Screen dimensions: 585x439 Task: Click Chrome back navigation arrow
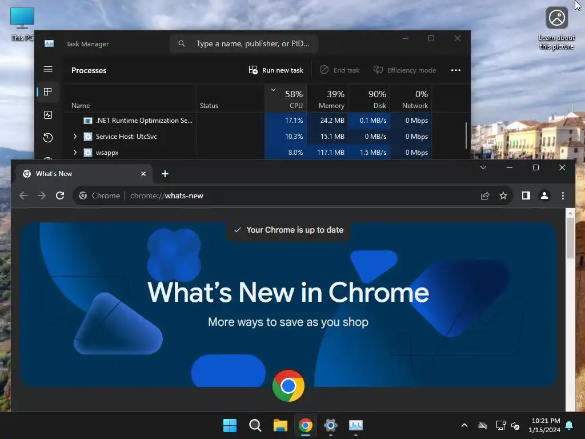point(23,195)
